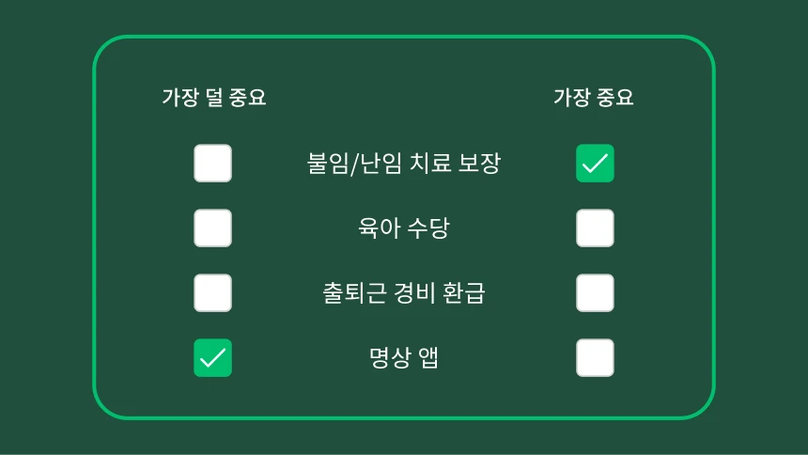Image resolution: width=808 pixels, height=455 pixels.
Task: Click the 가장 중요 column header
Action: [x=594, y=98]
